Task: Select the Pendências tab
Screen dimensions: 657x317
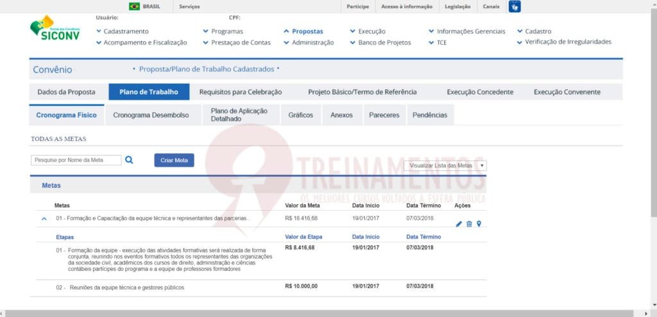Action: pyautogui.click(x=429, y=115)
